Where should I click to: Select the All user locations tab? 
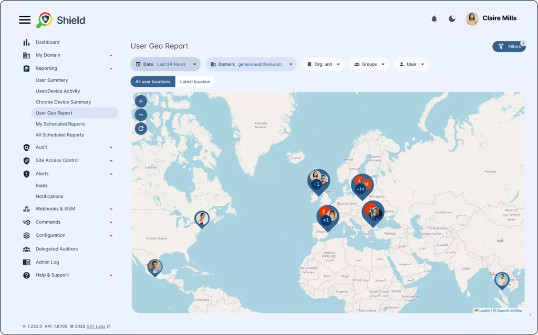[x=152, y=81]
